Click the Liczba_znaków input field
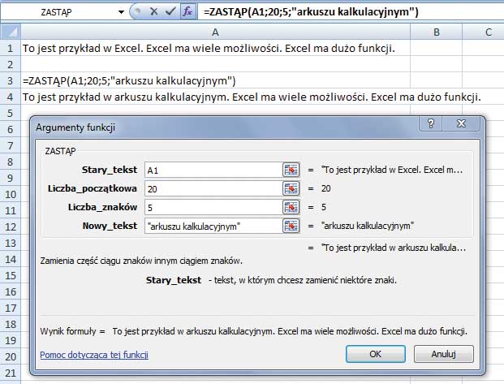The width and height of the screenshot is (504, 384). tap(211, 207)
